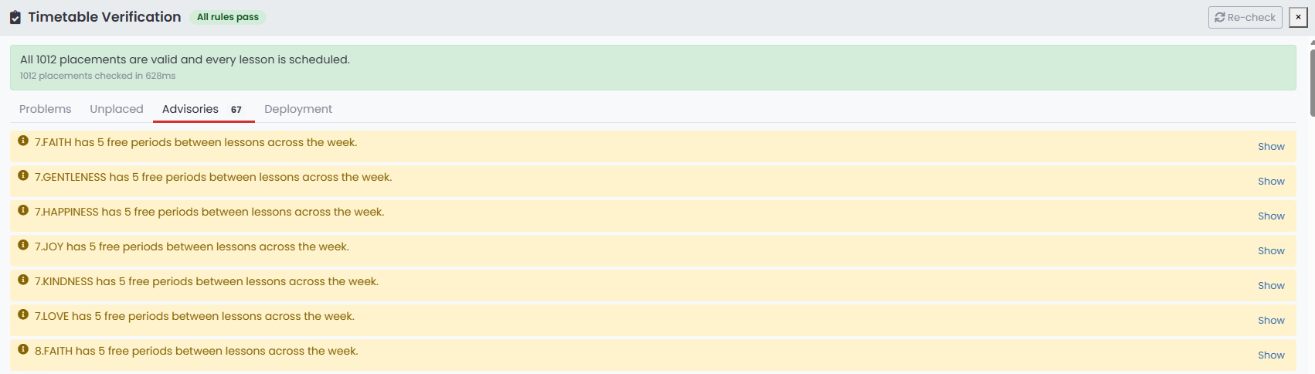This screenshot has height=374, width=1315.
Task: Click info icon beside 7.KINDNESS advisory
Action: (23, 280)
